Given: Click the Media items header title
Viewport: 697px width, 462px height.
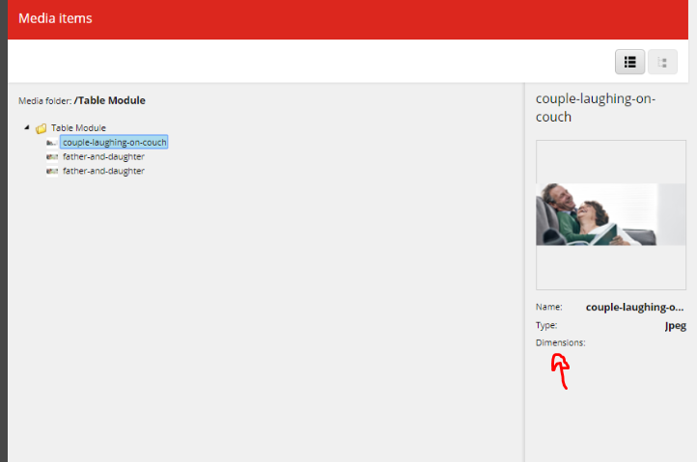Looking at the screenshot, I should (x=55, y=18).
